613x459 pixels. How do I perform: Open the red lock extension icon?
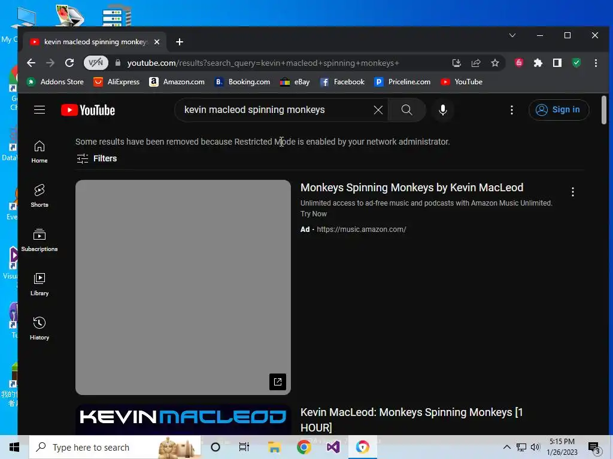coord(519,63)
